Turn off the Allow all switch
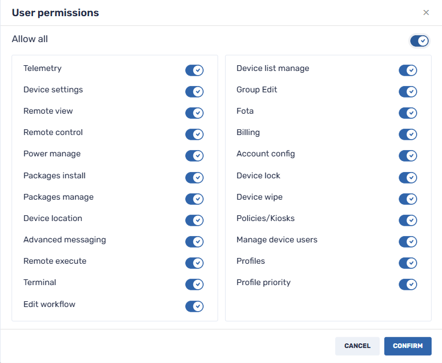Screen dimensions: 442x363 coord(419,41)
